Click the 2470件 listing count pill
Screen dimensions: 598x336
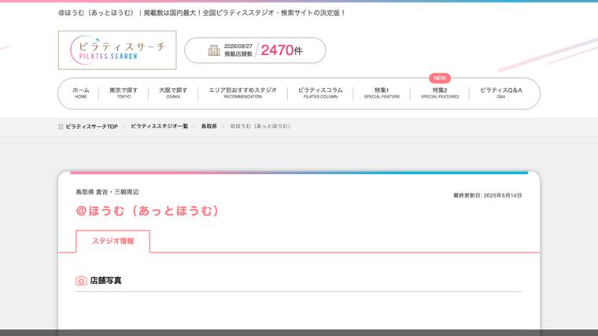[255, 50]
